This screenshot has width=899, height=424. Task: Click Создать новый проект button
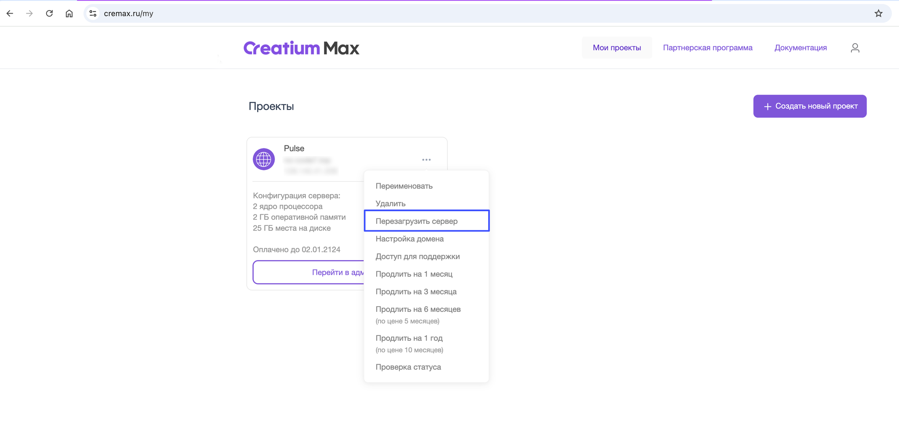click(x=810, y=106)
